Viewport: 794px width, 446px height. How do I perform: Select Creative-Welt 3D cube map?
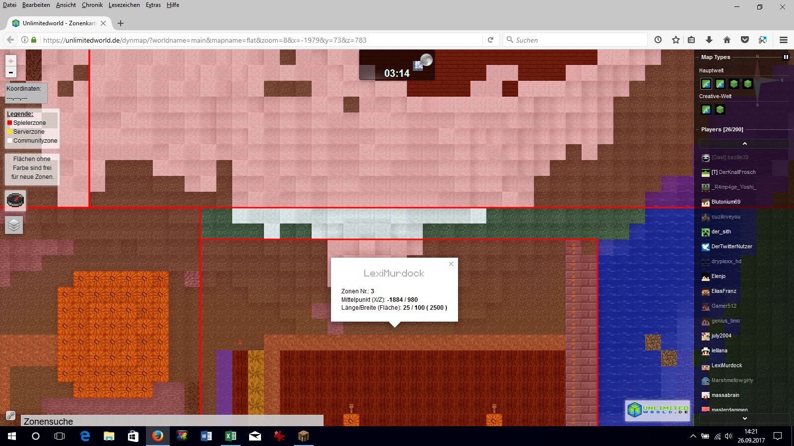pyautogui.click(x=720, y=110)
